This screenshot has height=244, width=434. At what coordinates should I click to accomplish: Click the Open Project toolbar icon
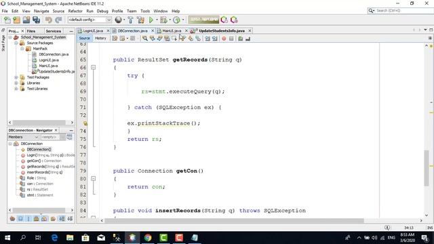click(x=26, y=20)
